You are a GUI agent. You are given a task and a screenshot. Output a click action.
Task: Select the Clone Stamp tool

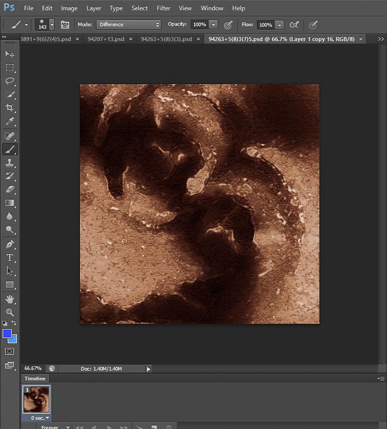coord(10,162)
